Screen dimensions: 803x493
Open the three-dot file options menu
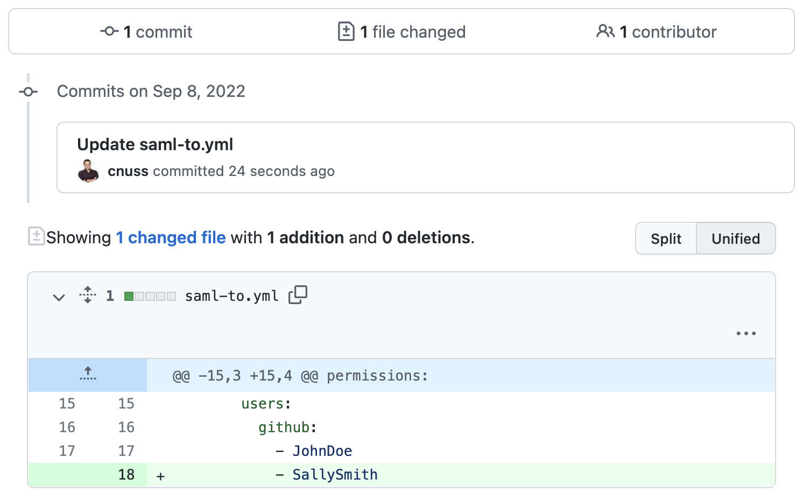tap(746, 334)
